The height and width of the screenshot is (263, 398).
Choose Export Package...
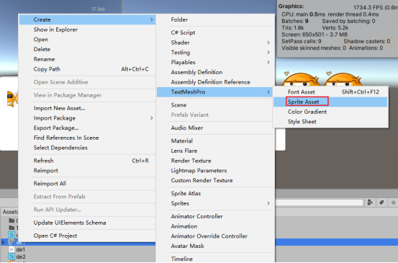88,128
